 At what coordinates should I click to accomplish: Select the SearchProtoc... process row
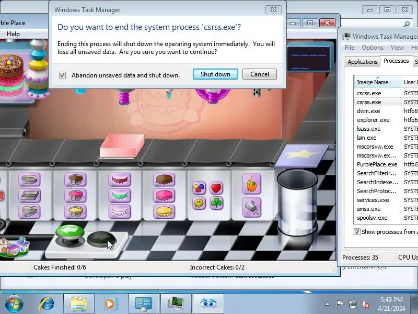[x=386, y=191]
